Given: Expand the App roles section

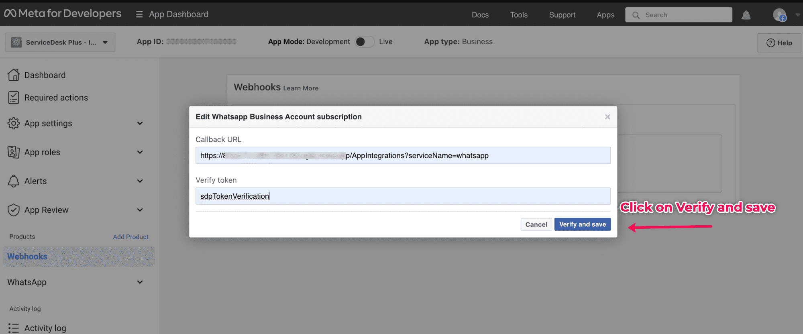Looking at the screenshot, I should pyautogui.click(x=140, y=152).
